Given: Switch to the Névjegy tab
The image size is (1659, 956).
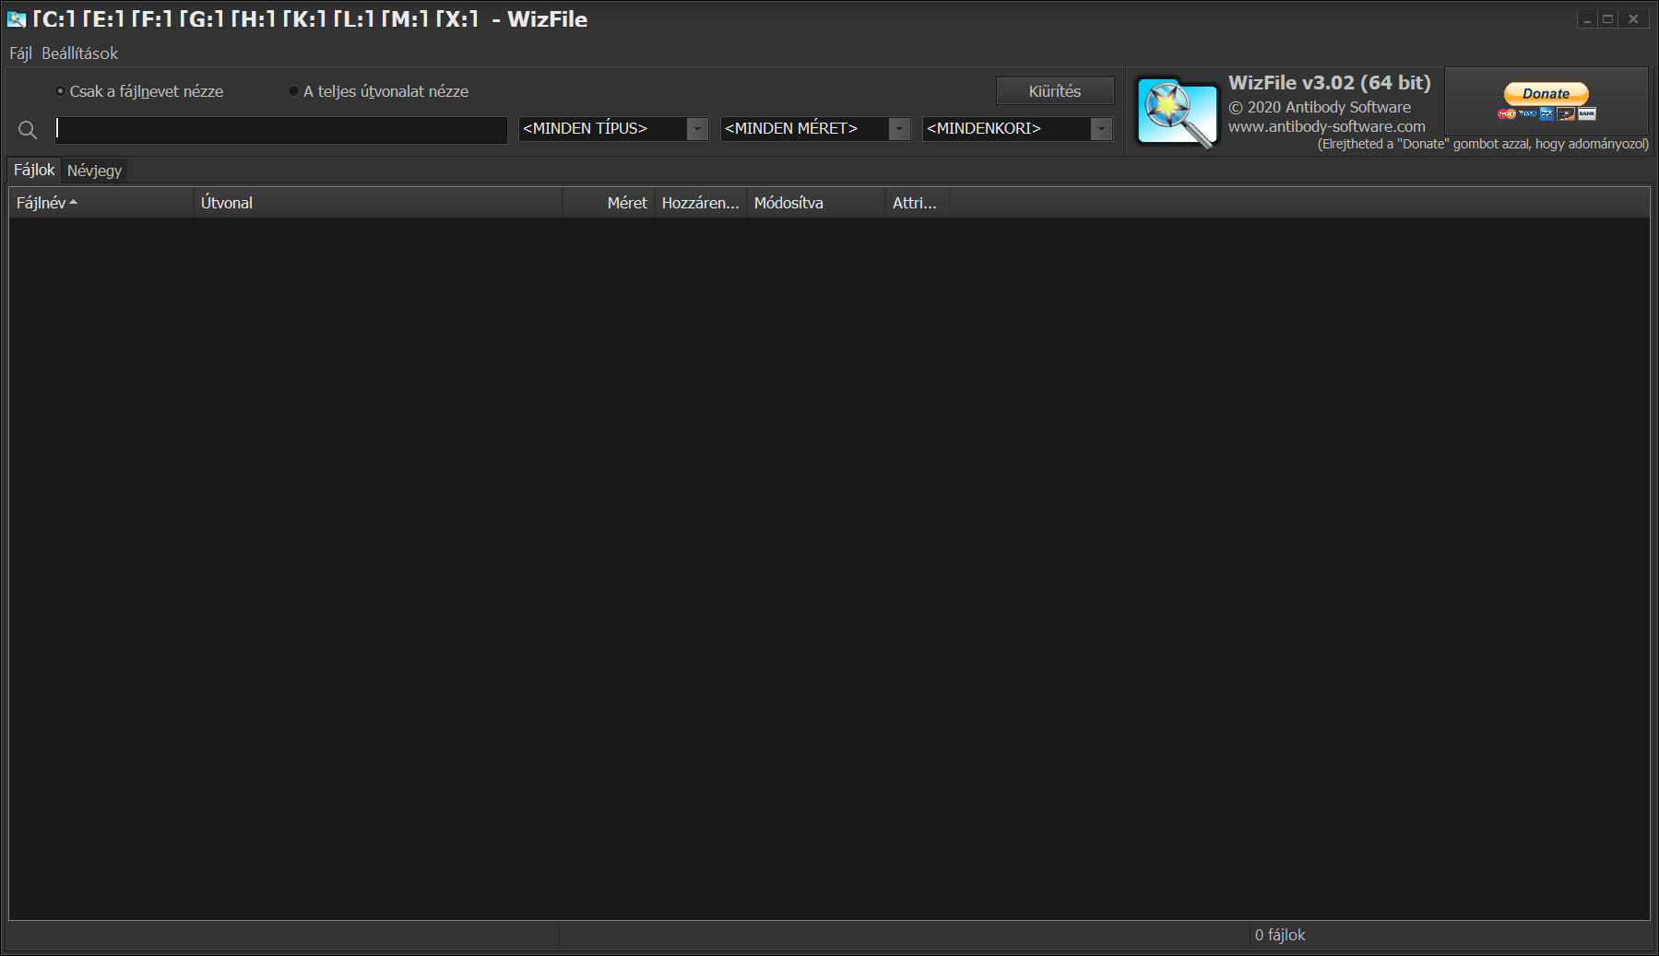Looking at the screenshot, I should (x=94, y=171).
